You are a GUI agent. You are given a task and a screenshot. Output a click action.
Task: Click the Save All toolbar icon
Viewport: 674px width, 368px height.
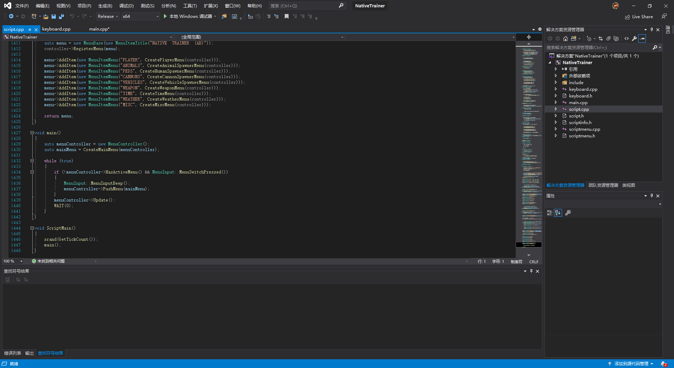click(x=61, y=16)
